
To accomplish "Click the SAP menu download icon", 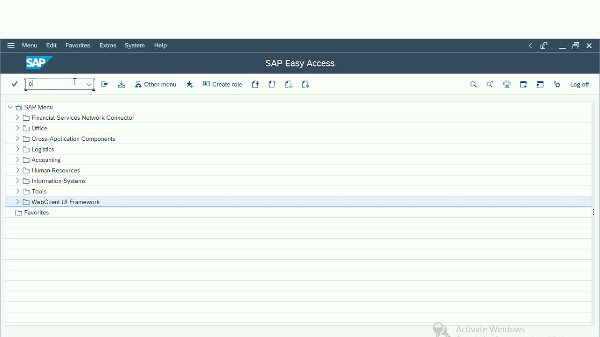I will pyautogui.click(x=122, y=84).
